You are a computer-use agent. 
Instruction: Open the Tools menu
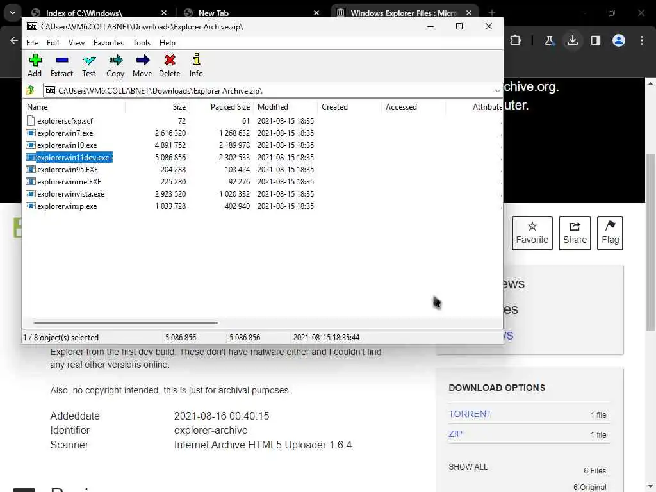click(142, 43)
